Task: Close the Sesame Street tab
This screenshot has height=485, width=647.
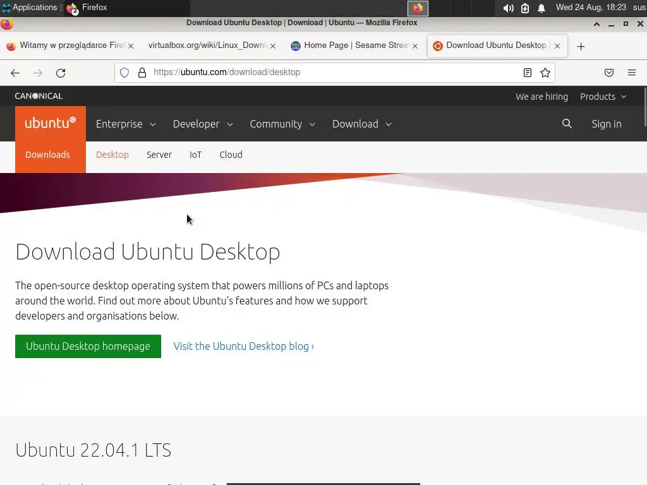Action: 415,46
